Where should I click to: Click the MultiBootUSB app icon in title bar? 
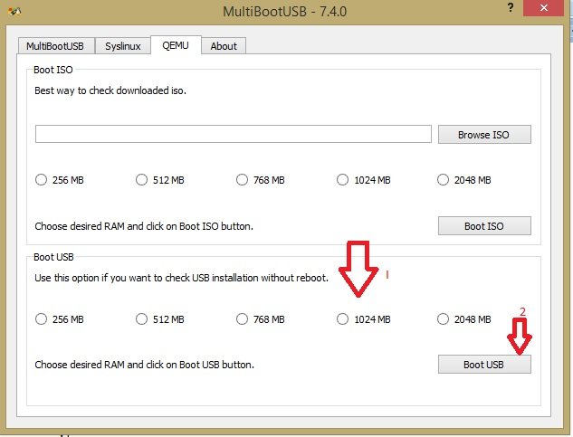tap(14, 12)
